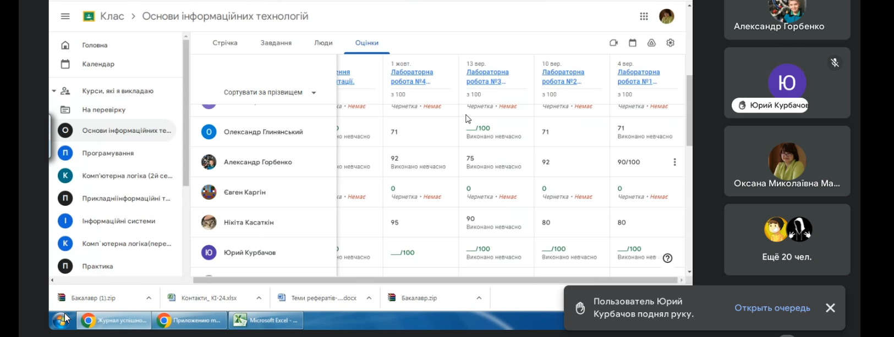This screenshot has width=894, height=337.
Task: Open the downloaded Бакалавр (1).zip file
Action: pyautogui.click(x=94, y=298)
